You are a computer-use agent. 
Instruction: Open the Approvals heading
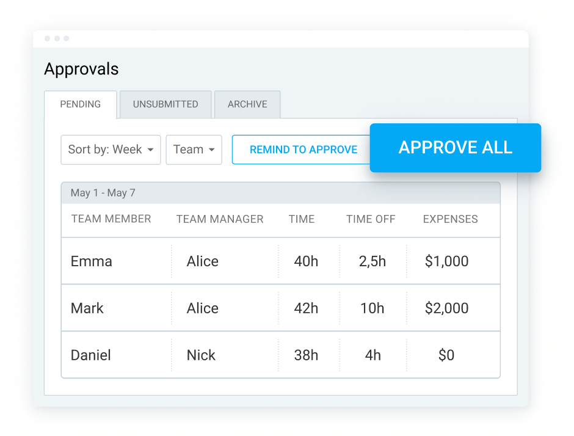click(x=81, y=69)
